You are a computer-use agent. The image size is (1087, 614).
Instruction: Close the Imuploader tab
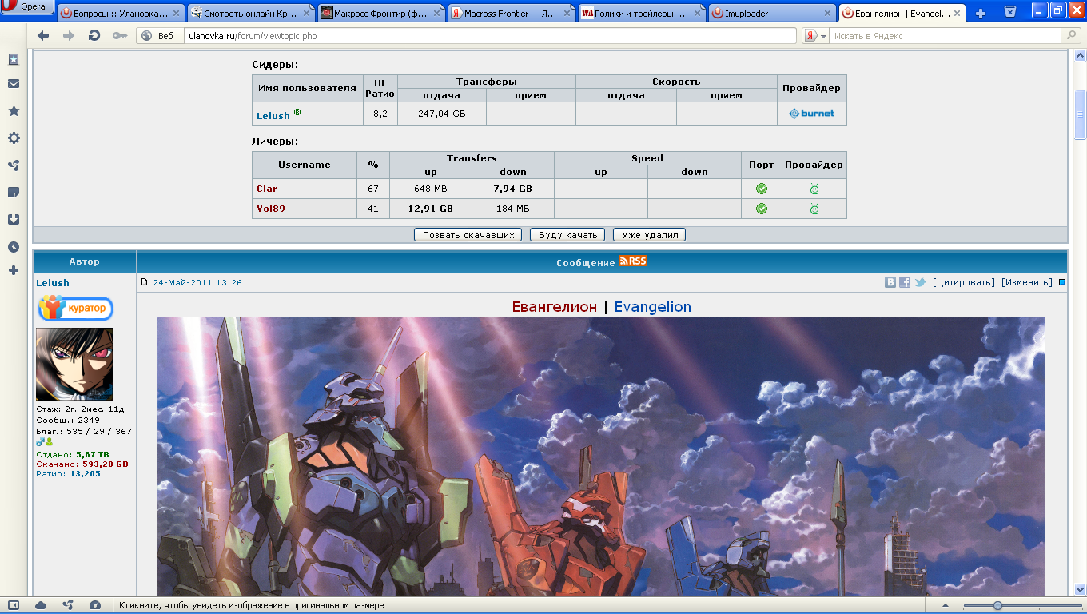[826, 14]
